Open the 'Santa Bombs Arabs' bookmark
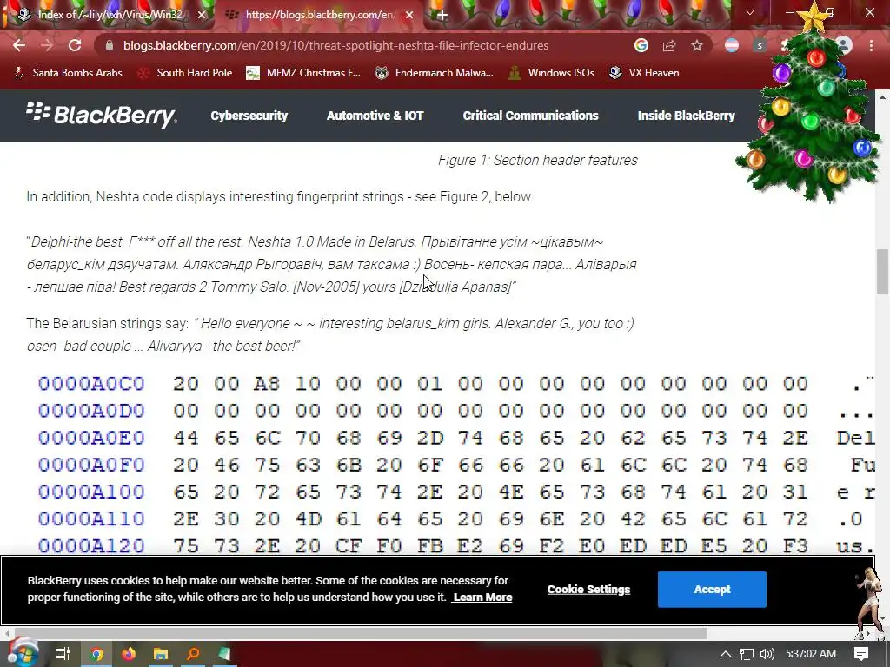890x667 pixels. click(68, 73)
